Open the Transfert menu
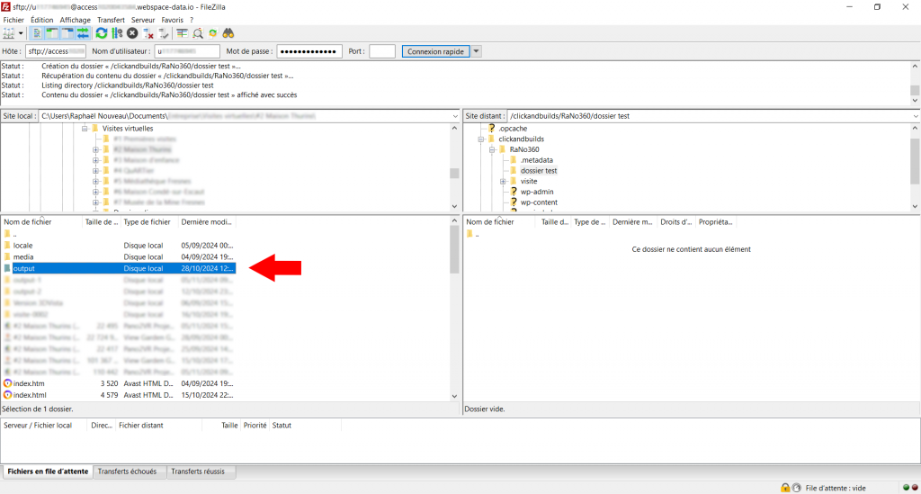This screenshot has height=494, width=921. pos(111,19)
